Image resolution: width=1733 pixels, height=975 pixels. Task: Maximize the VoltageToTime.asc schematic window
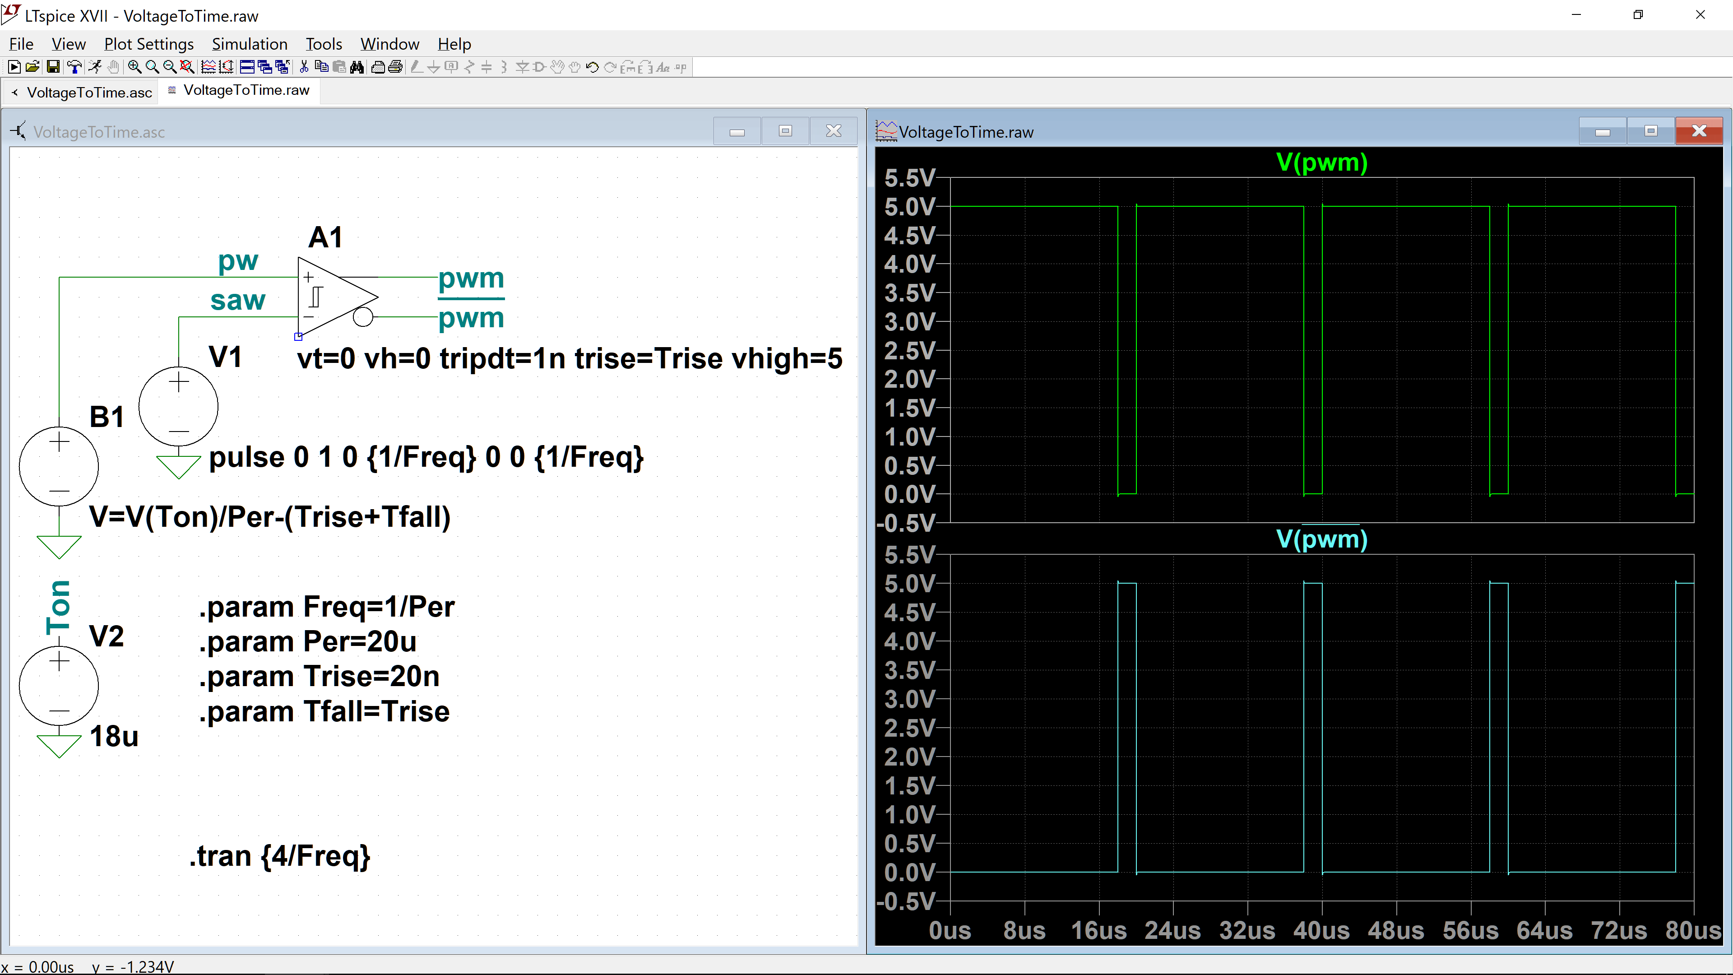pyautogui.click(x=785, y=131)
